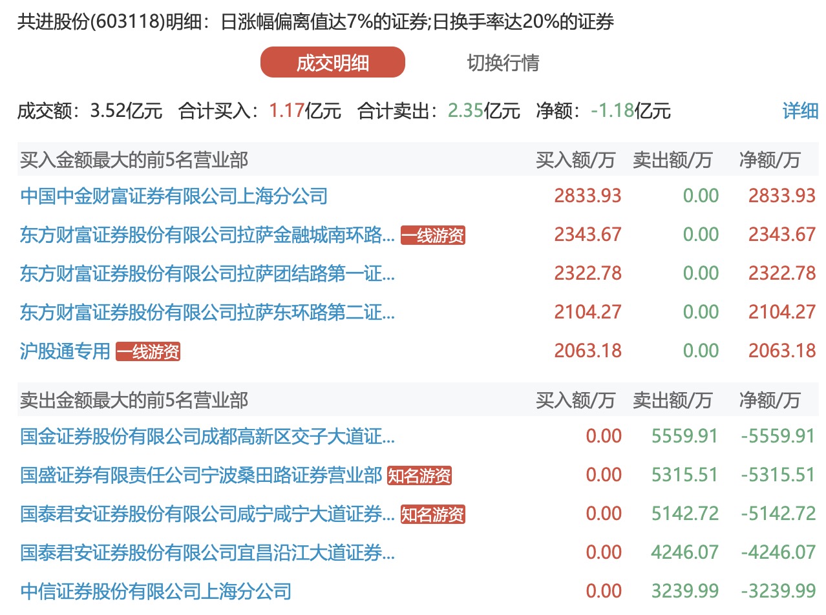Open 东方财富证券 拉萨东环路第二 branch link
The image size is (826, 615).
207,312
